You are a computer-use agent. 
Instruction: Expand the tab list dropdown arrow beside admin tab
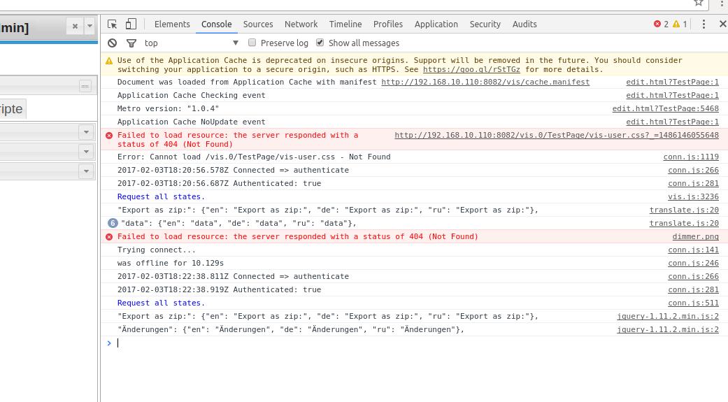tap(90, 27)
